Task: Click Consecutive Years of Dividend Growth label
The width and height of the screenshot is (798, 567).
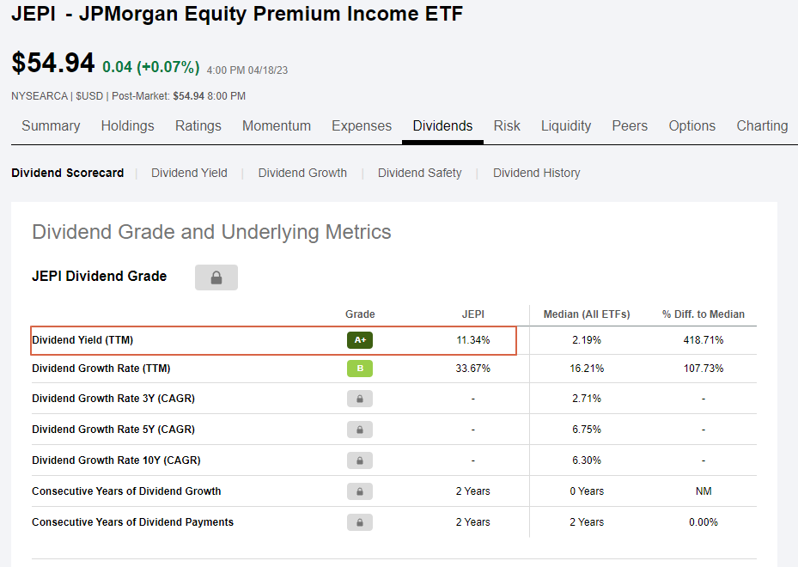Action: click(x=126, y=491)
